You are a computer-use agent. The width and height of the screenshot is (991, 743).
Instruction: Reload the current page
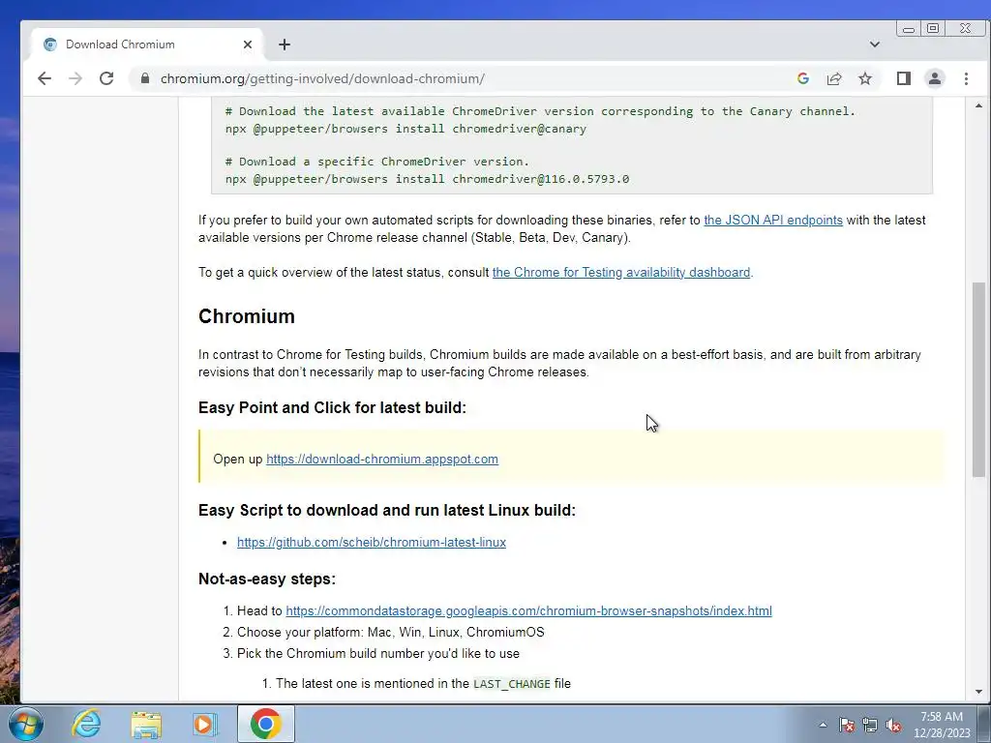pyautogui.click(x=106, y=78)
